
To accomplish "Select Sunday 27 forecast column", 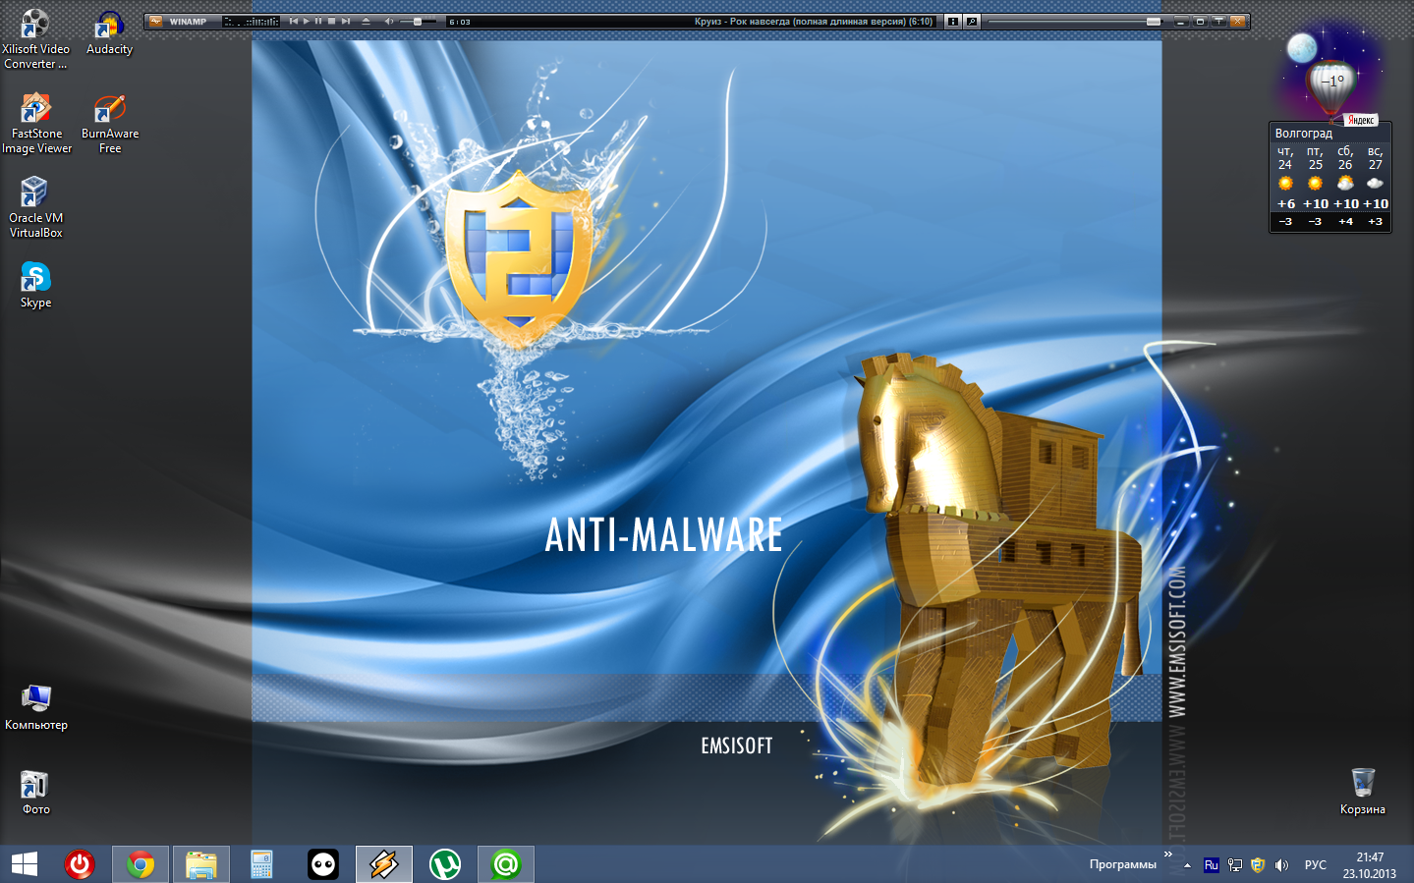I will pos(1376,187).
